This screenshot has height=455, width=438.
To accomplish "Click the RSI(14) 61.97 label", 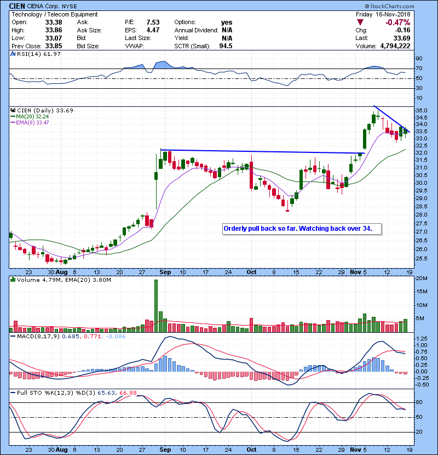I will point(39,54).
